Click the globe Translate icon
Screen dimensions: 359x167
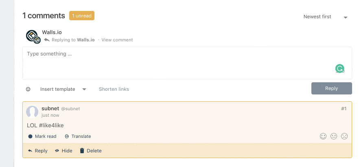tap(67, 137)
